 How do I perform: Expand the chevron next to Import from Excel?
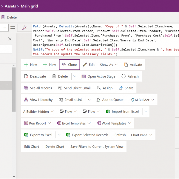146,111
